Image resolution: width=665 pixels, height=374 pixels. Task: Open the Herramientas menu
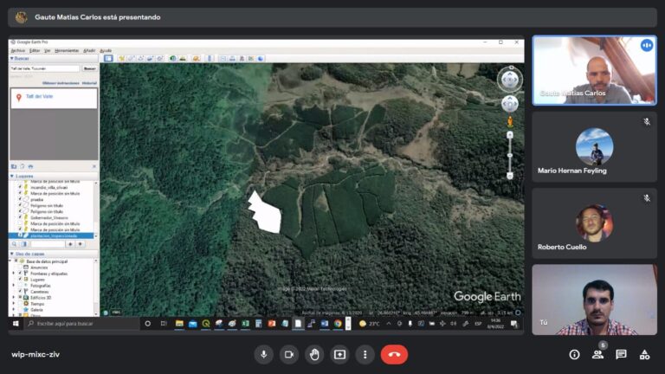67,50
